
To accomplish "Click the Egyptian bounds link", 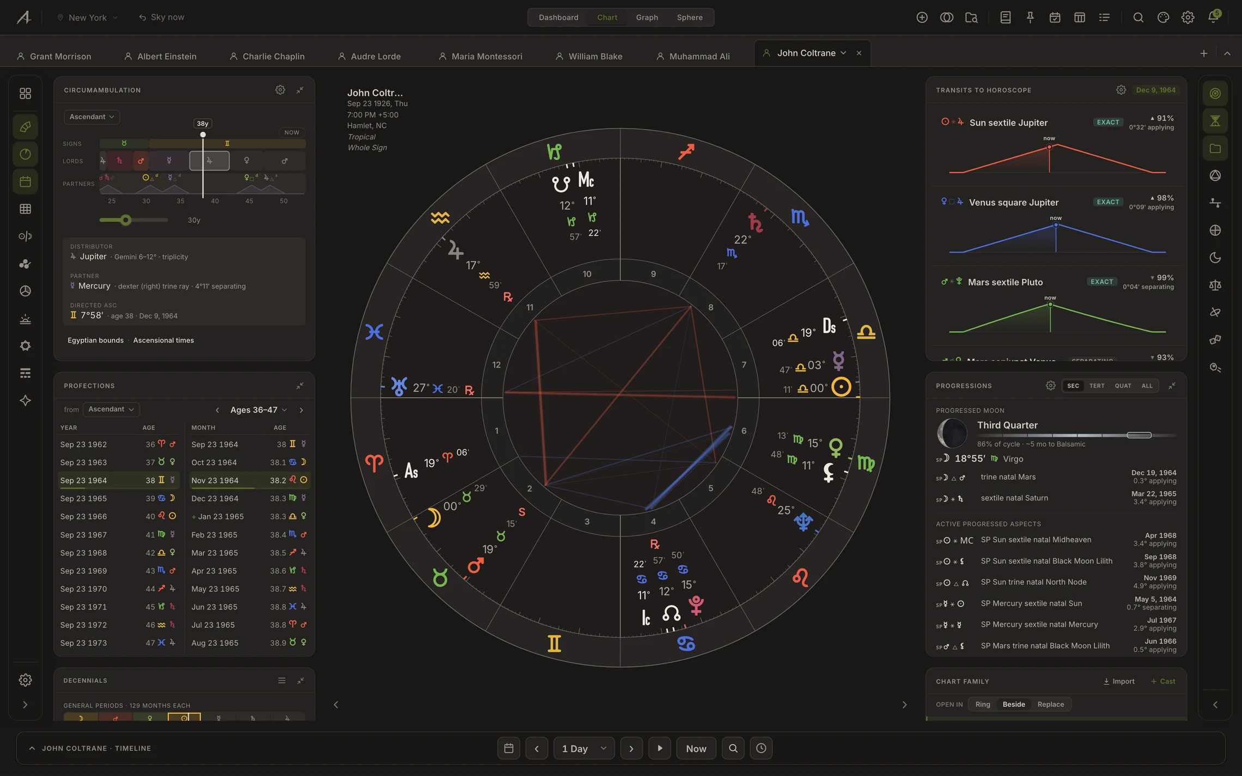I will tap(95, 340).
